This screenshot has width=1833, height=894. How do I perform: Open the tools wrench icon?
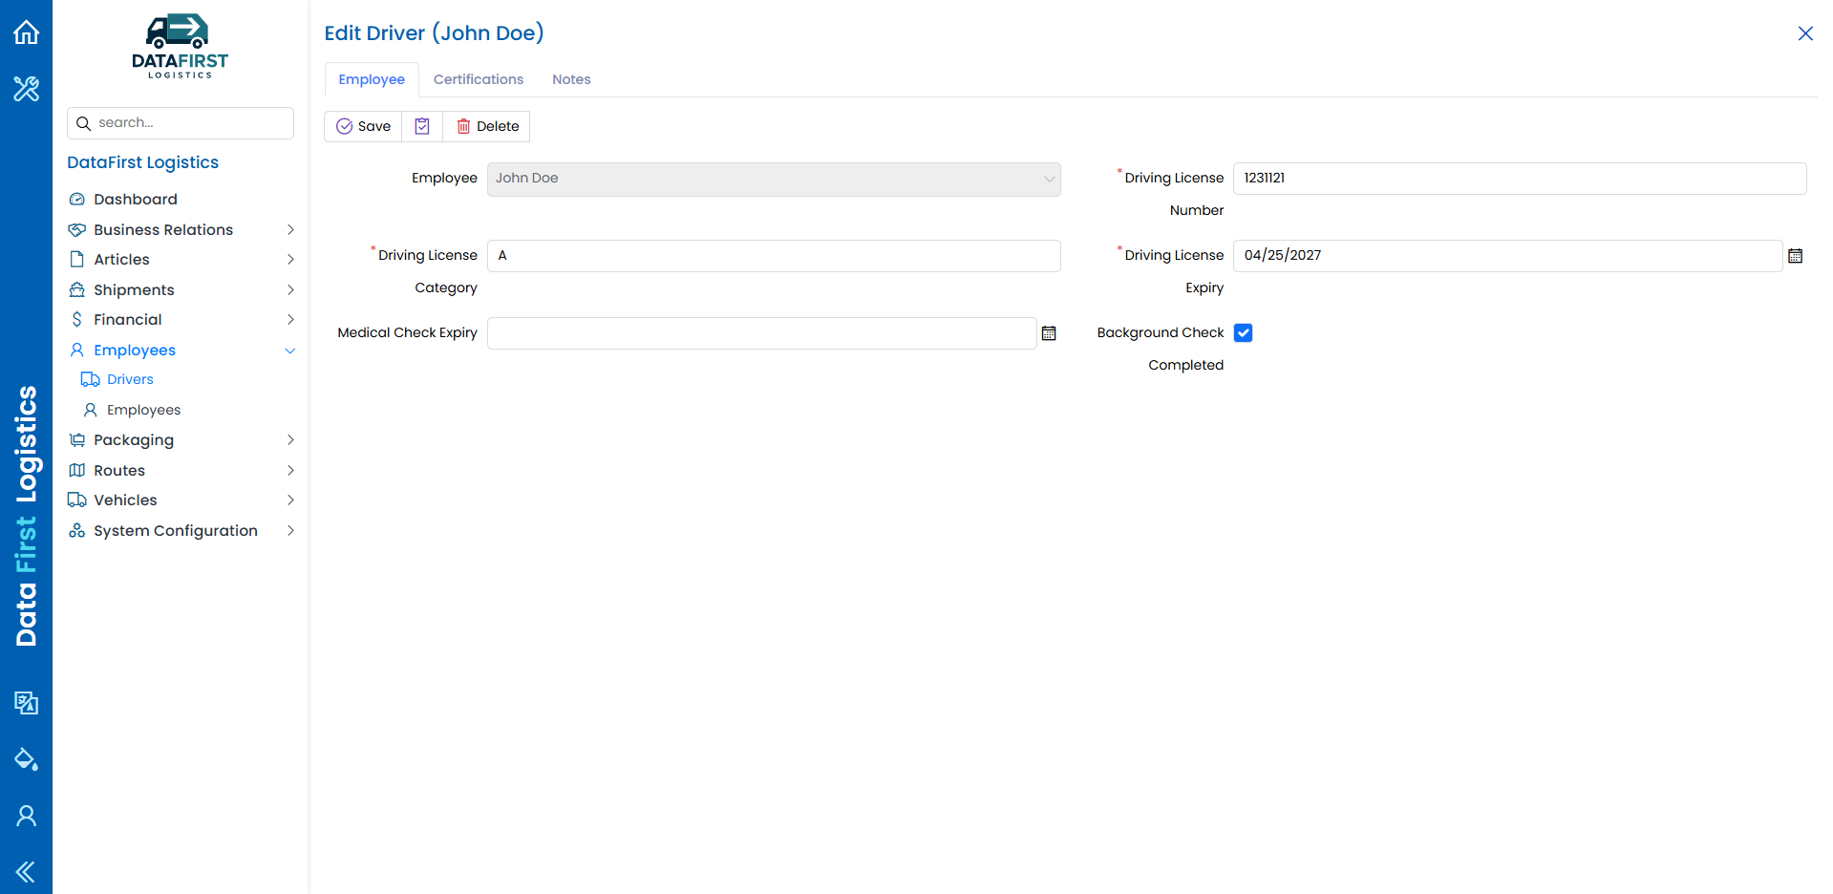[x=26, y=89]
